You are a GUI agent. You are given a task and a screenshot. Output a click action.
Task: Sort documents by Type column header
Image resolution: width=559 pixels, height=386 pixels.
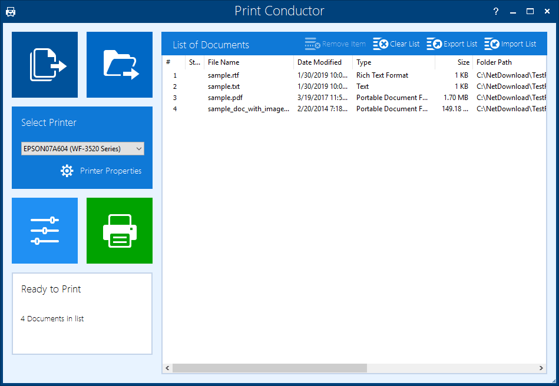point(364,62)
